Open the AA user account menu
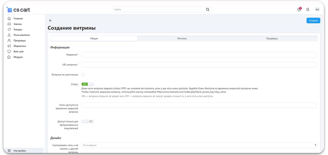The height and width of the screenshot is (155, 328). pos(317,10)
